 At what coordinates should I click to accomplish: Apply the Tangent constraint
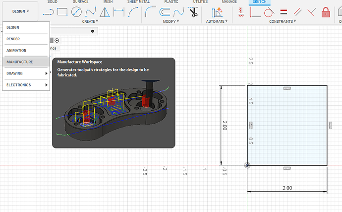pyautogui.click(x=269, y=12)
